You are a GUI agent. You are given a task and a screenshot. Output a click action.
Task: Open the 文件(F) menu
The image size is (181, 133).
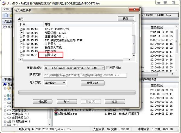click(7, 9)
